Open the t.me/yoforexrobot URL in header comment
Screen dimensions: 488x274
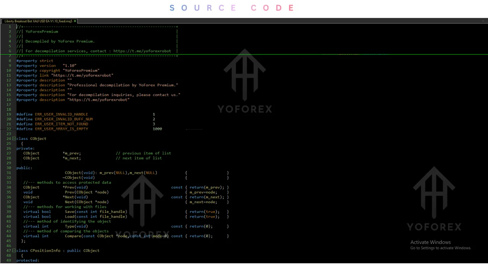142,51
